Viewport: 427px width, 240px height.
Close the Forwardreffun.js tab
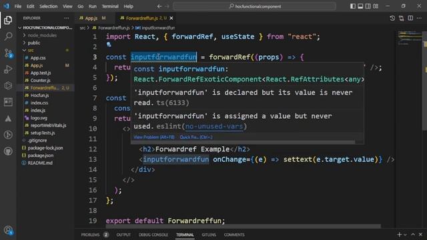(171, 18)
